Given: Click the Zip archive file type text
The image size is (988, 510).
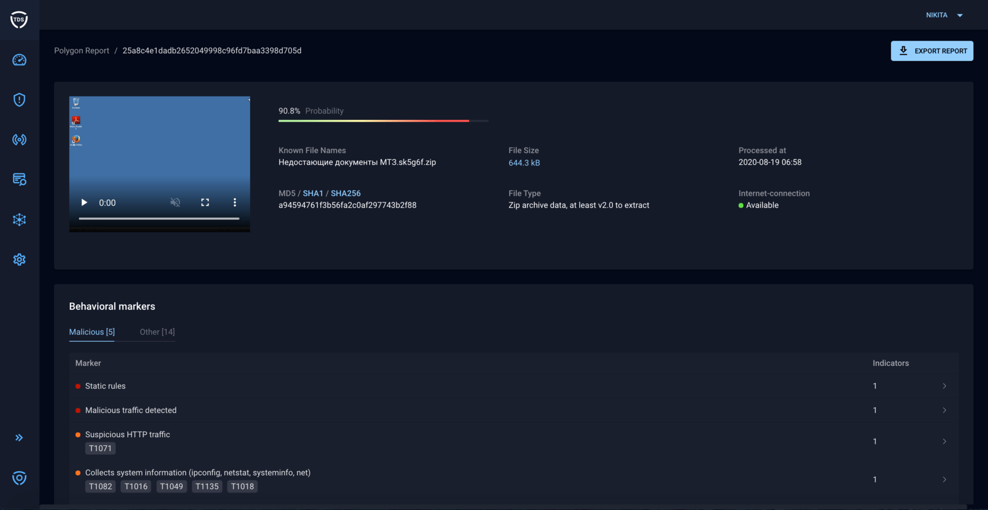Looking at the screenshot, I should point(579,205).
